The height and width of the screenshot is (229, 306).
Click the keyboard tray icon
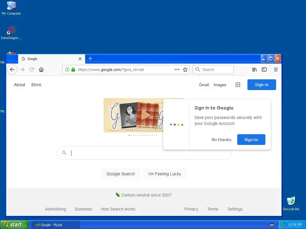272,225
